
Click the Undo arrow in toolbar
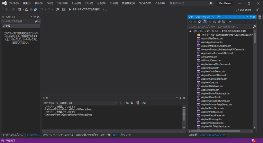tap(42, 10)
